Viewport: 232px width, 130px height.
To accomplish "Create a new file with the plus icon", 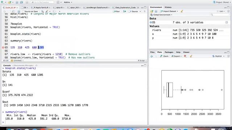I will 2,2.
